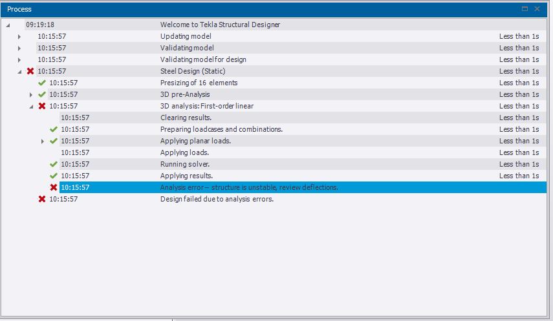Expand the Applying planar loads node
This screenshot has width=553, height=321.
(x=42, y=141)
